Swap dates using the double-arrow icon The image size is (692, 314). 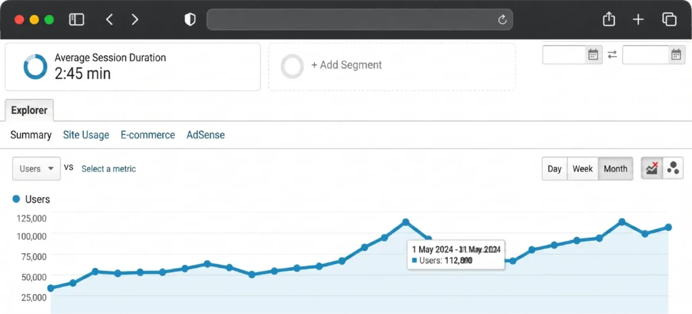[612, 55]
